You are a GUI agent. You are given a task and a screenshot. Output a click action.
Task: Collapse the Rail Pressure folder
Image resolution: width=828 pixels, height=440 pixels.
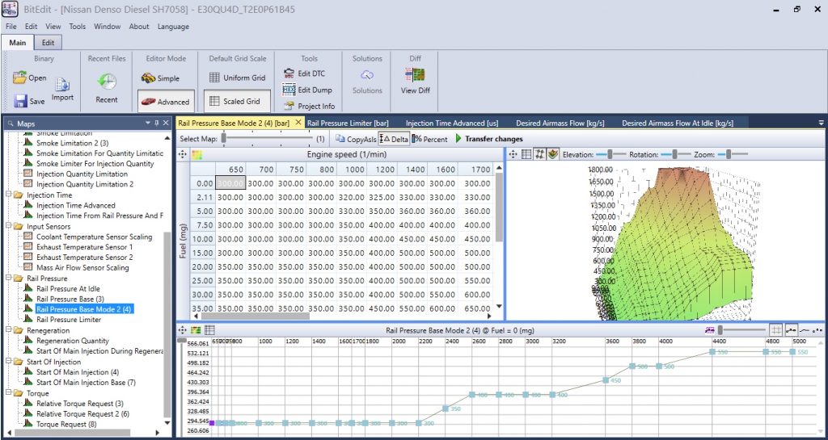8,279
